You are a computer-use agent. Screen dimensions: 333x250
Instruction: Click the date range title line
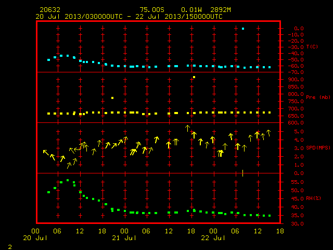[129, 17]
